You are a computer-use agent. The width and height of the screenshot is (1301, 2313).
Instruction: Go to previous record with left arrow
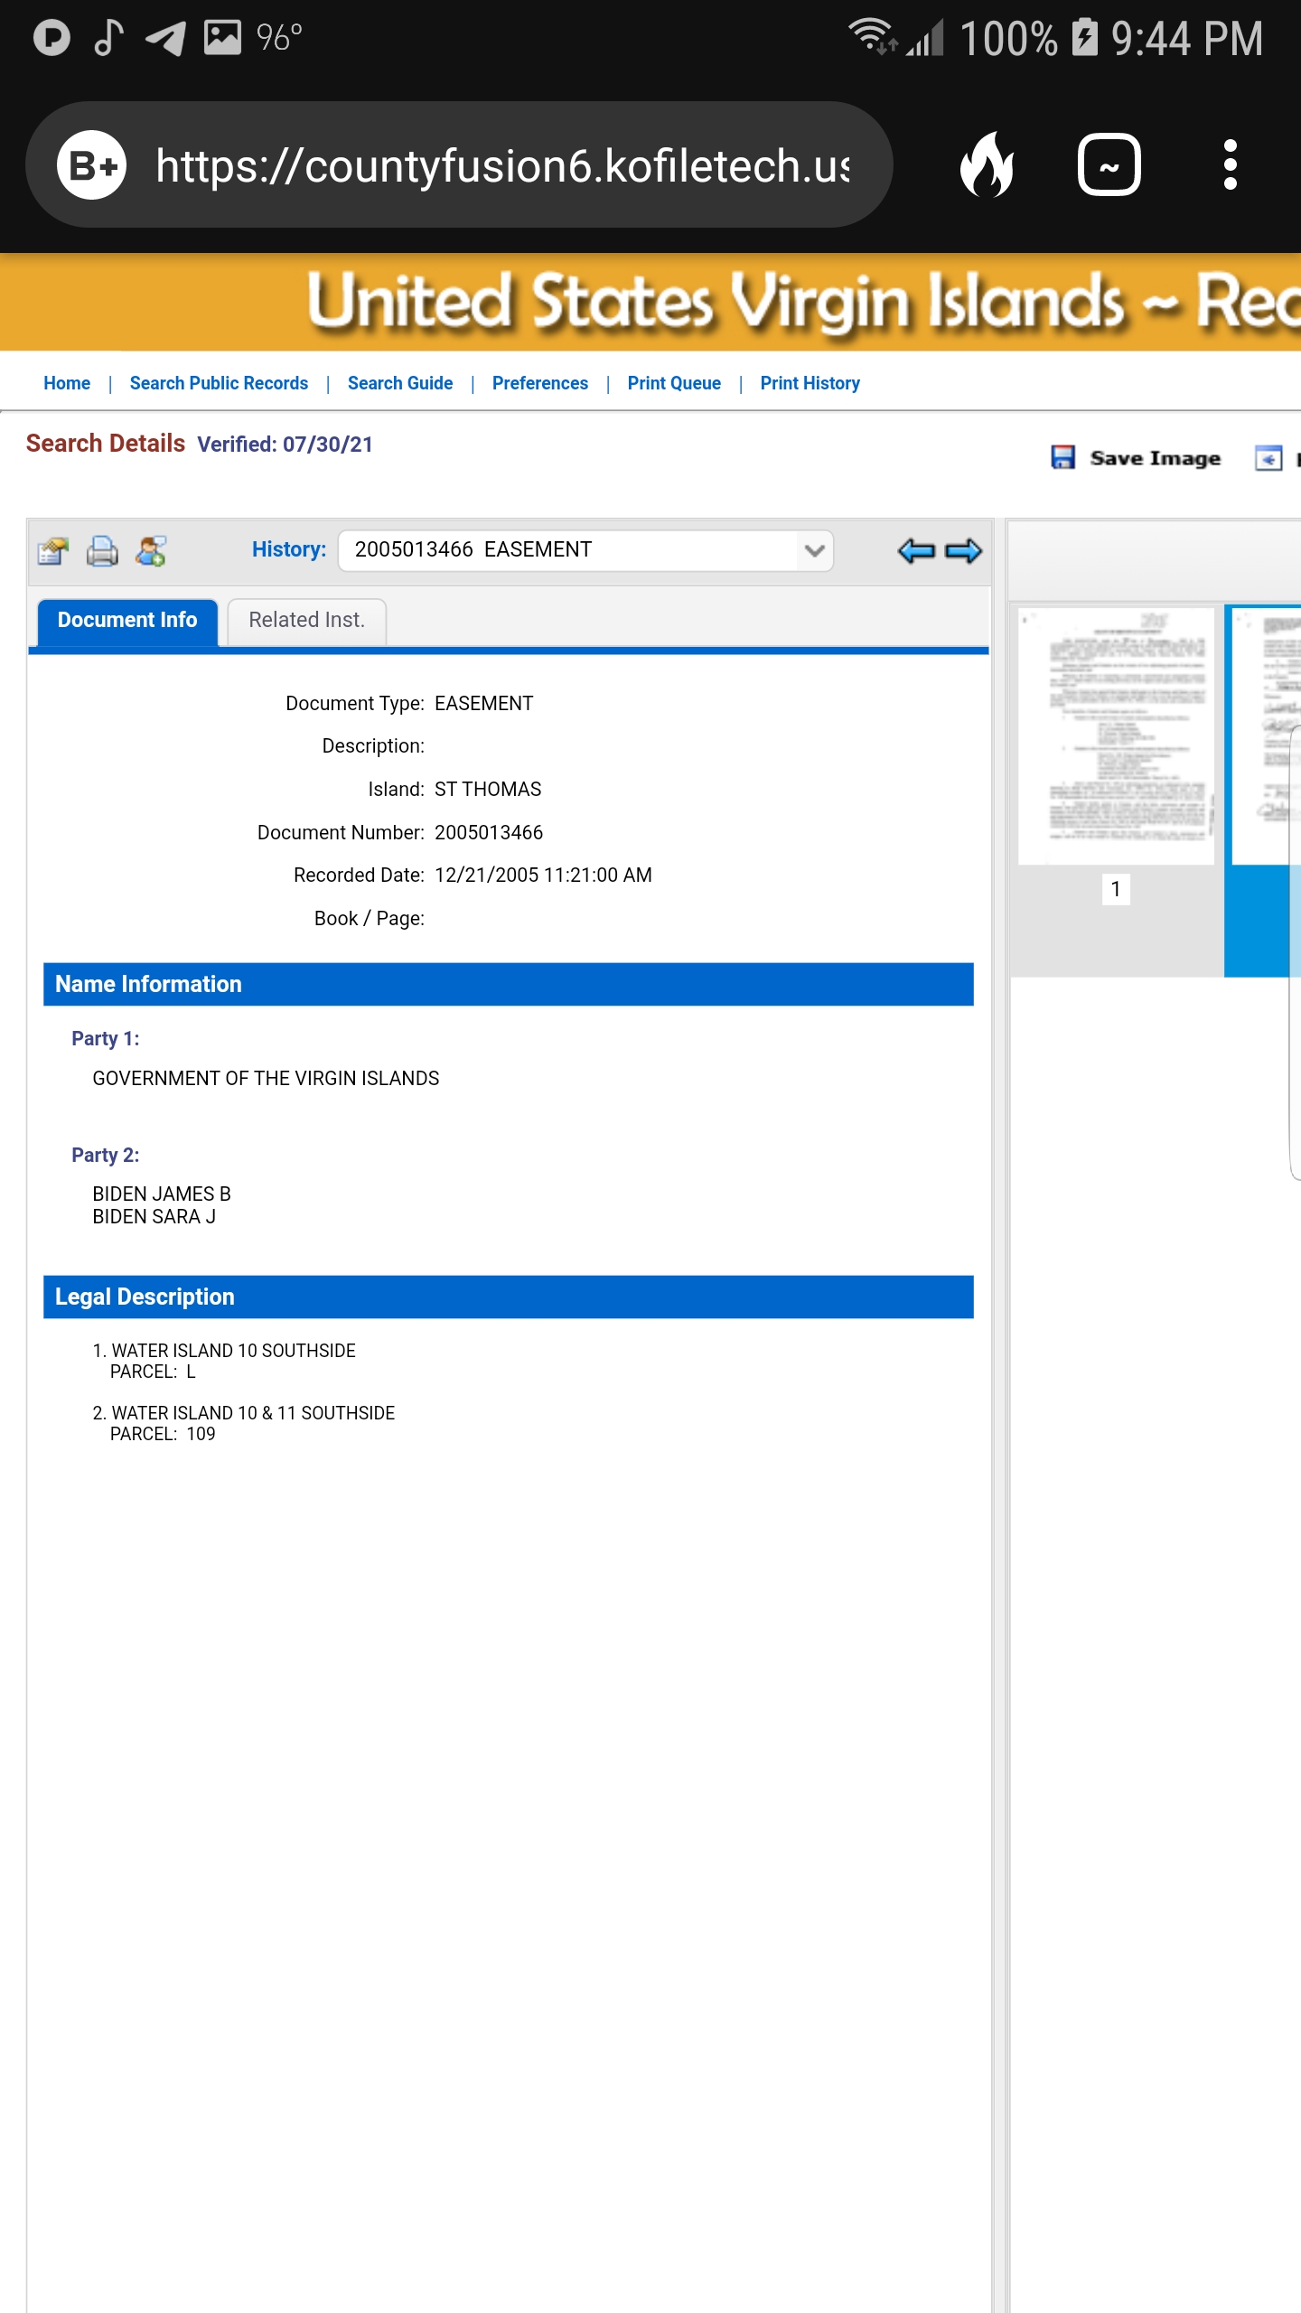[x=916, y=550]
